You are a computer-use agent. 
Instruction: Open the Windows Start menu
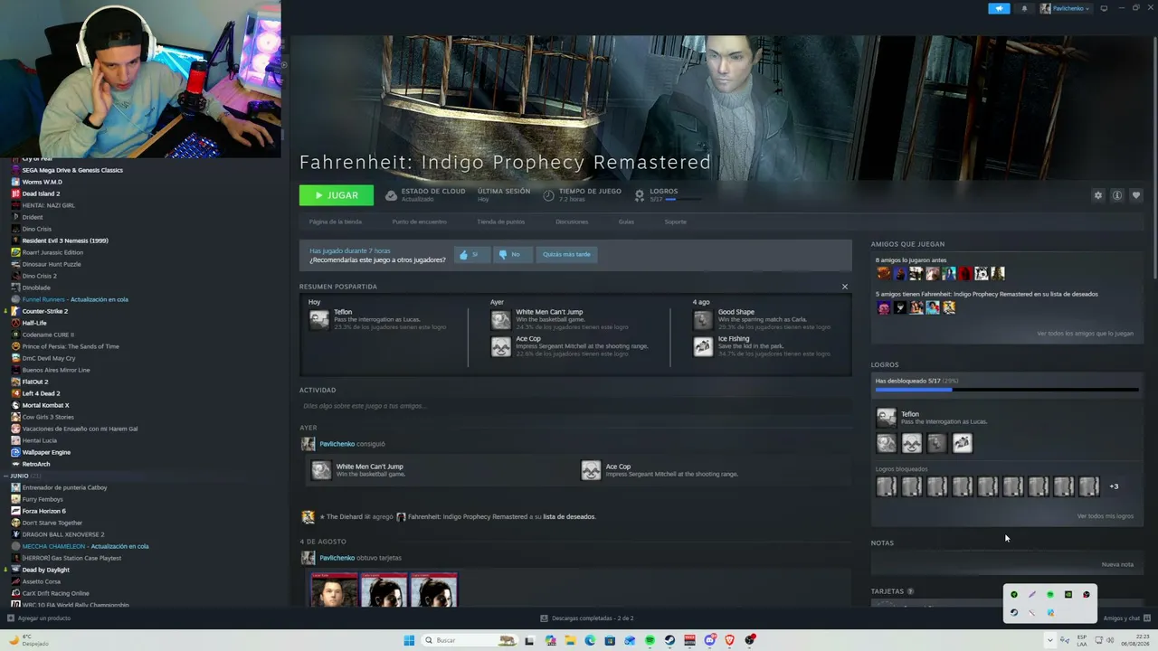(409, 640)
